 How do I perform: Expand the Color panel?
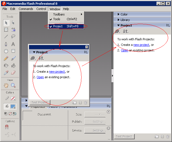[124, 14]
